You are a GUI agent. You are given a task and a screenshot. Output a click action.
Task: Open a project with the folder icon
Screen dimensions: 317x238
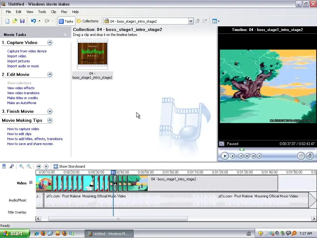[x=15, y=21]
